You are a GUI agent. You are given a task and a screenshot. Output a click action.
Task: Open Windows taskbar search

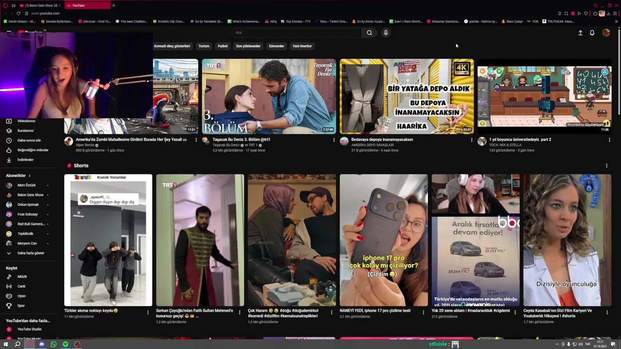[x=17, y=344]
